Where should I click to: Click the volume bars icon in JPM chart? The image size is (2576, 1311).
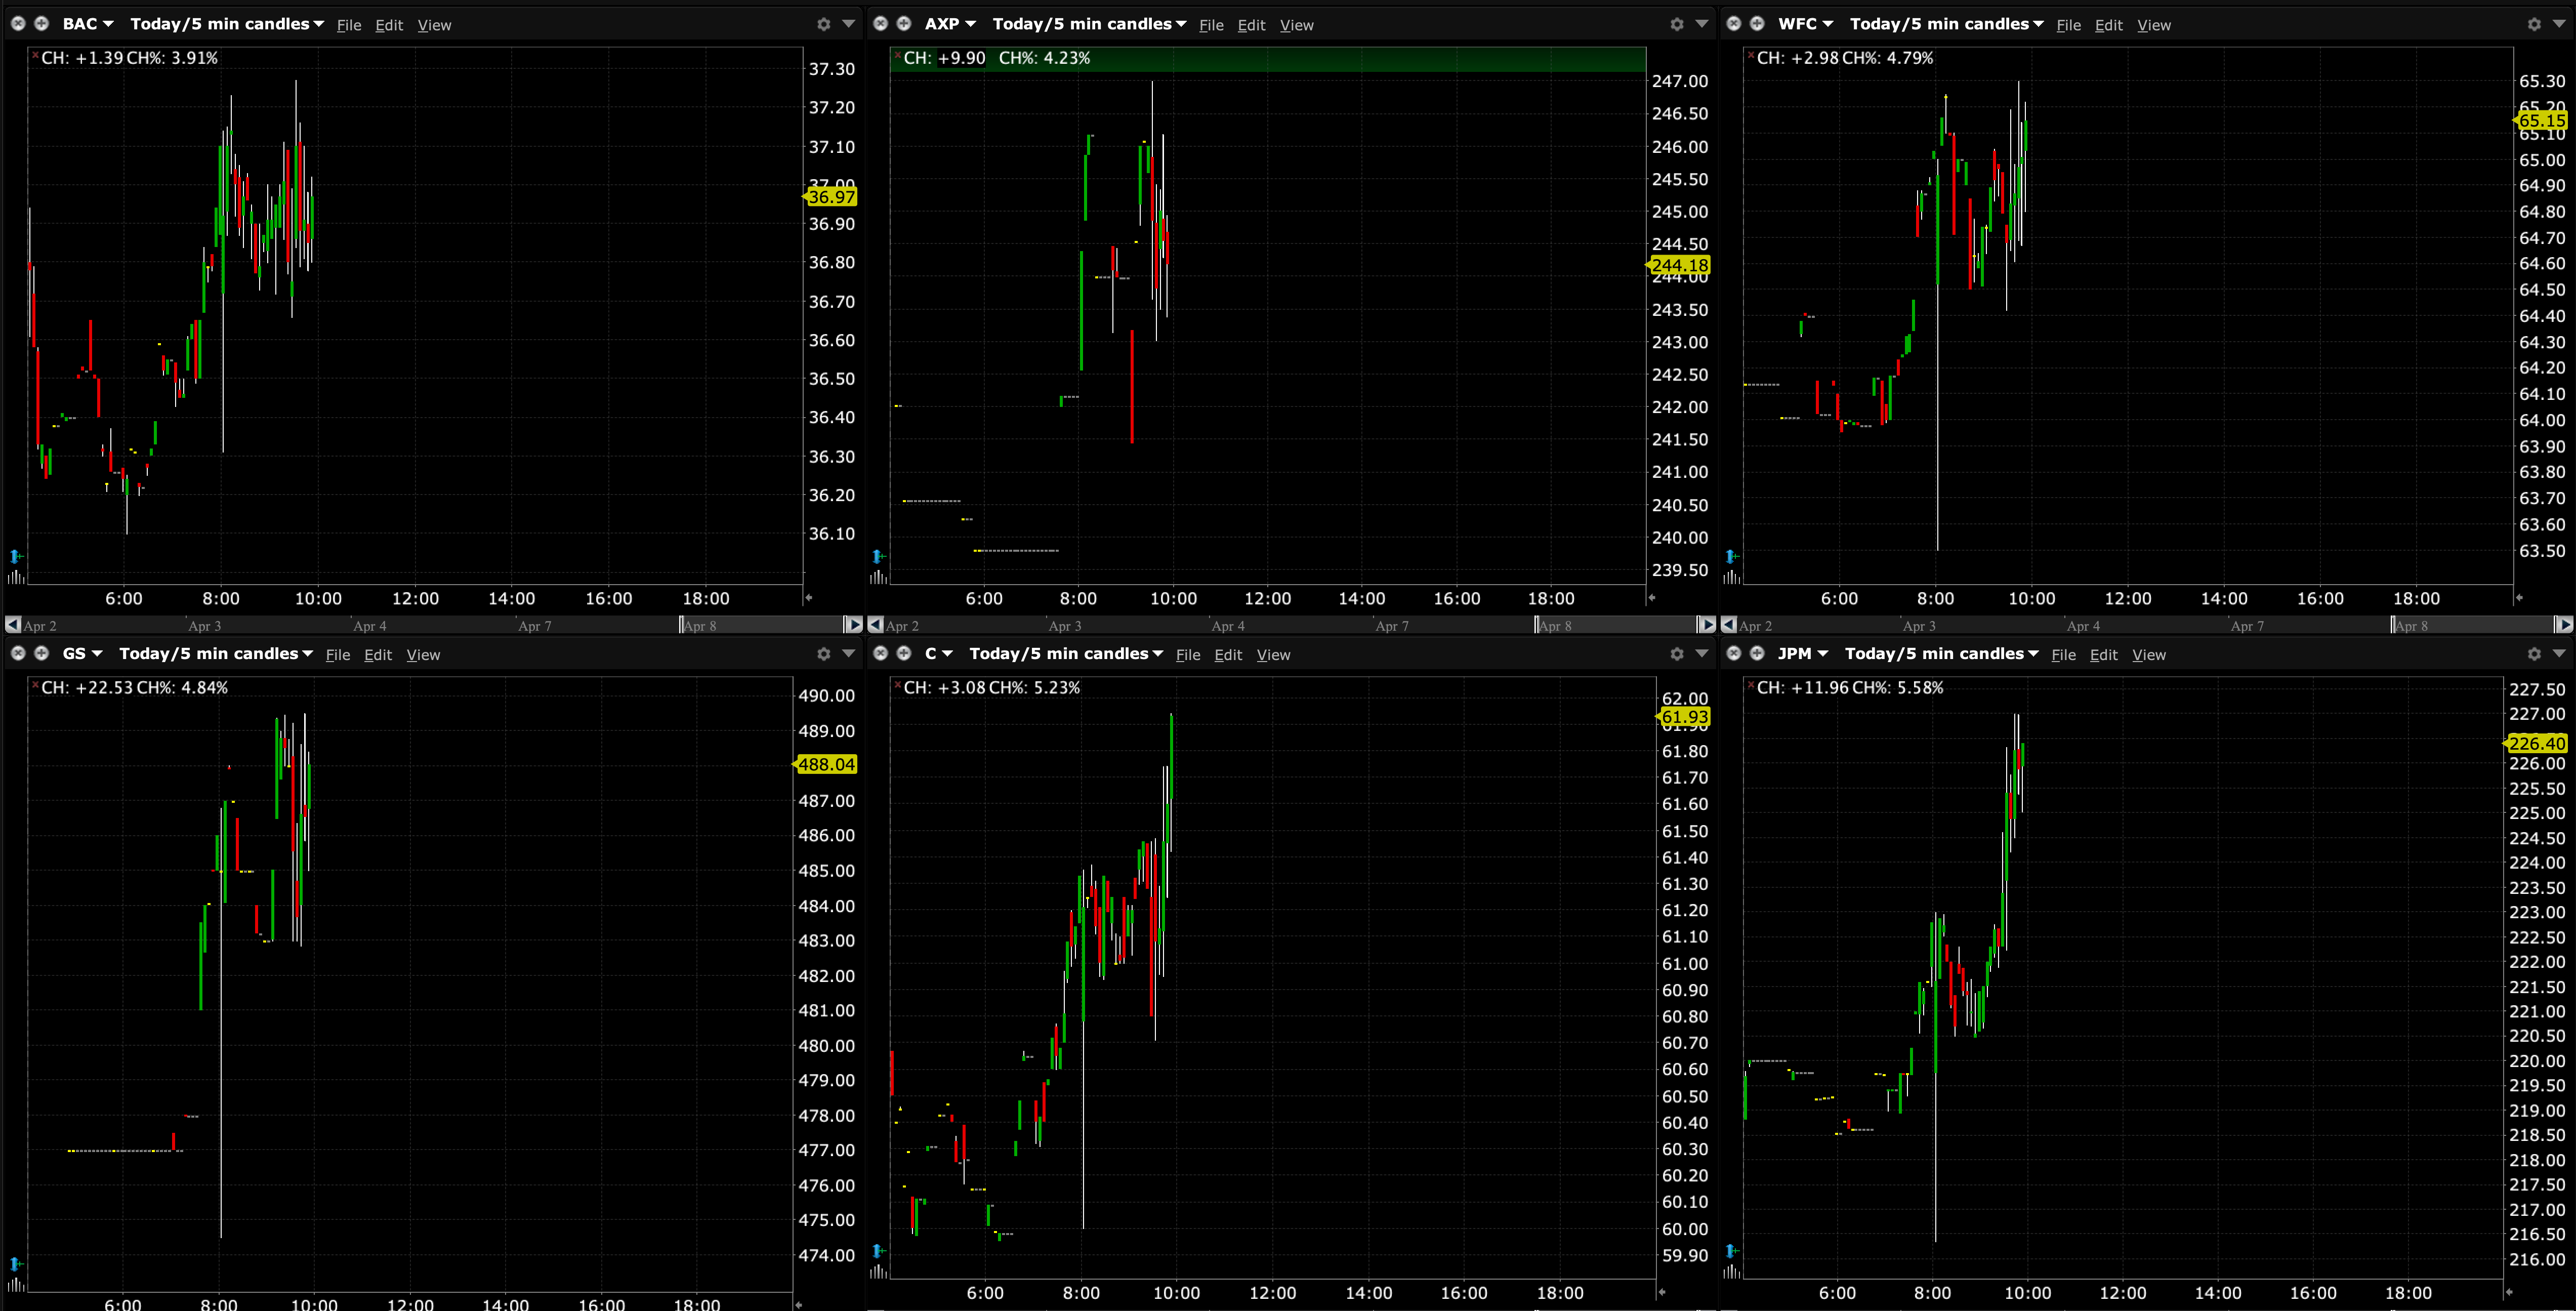pos(1731,1271)
